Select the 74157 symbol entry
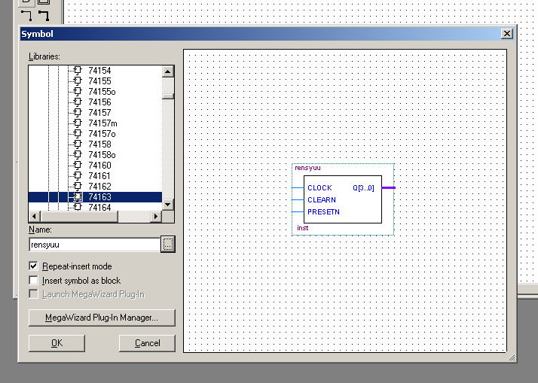The width and height of the screenshot is (538, 383). [99, 113]
